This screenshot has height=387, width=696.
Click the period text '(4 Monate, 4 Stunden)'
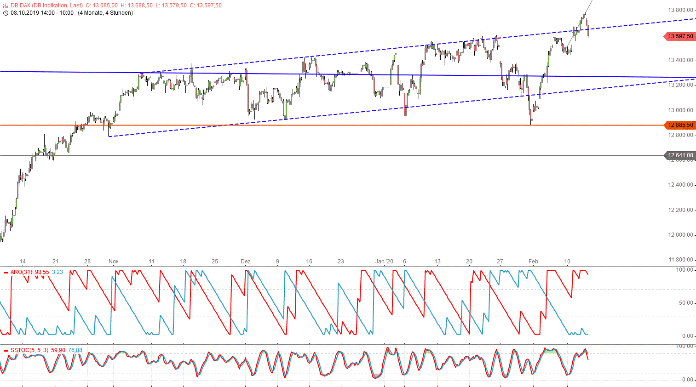105,13
